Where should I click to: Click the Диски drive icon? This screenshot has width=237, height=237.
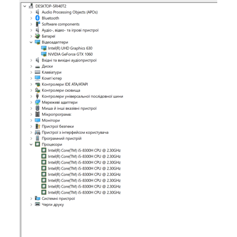(38, 66)
